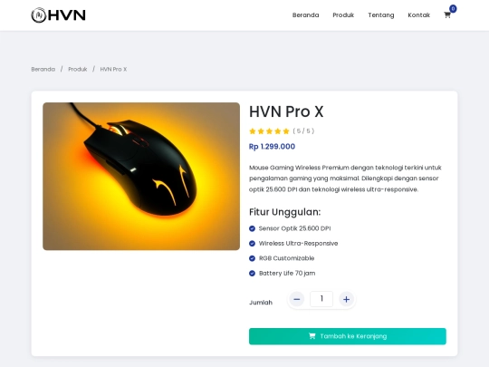
Task: Increase quantity with plus button
Action: (x=346, y=299)
